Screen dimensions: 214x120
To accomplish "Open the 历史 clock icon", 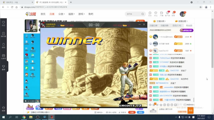I will point(150,14).
